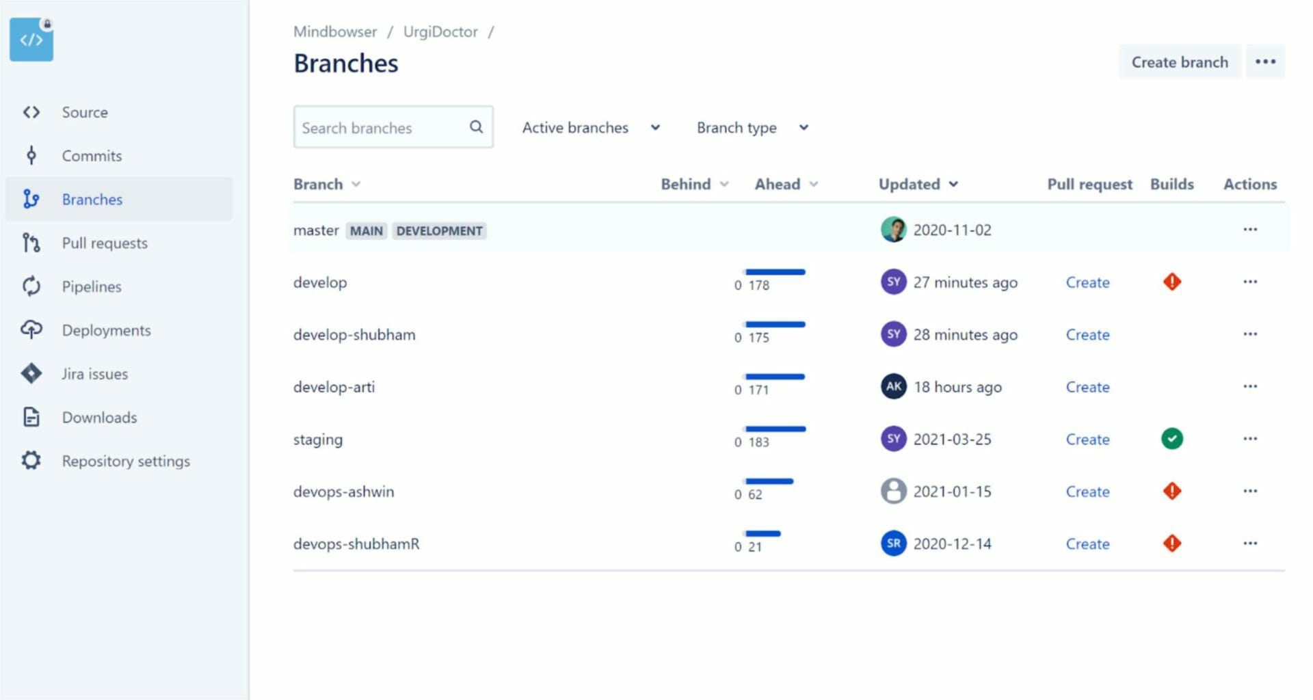Open failed build status for devops-ashwin
Viewport: 1313px width, 700px height.
click(1172, 491)
